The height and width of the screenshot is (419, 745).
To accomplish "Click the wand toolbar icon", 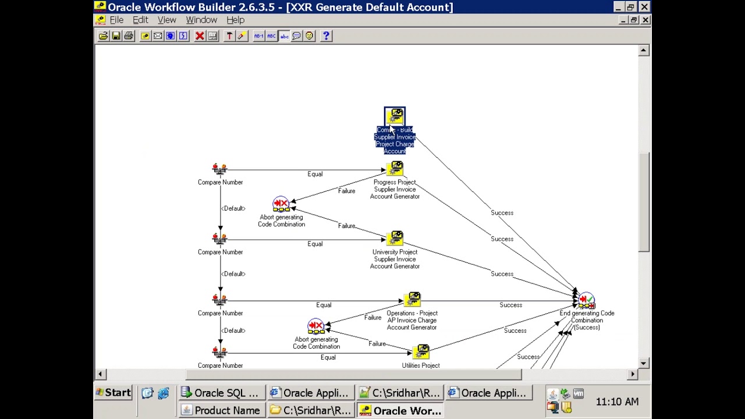I will 242,36.
